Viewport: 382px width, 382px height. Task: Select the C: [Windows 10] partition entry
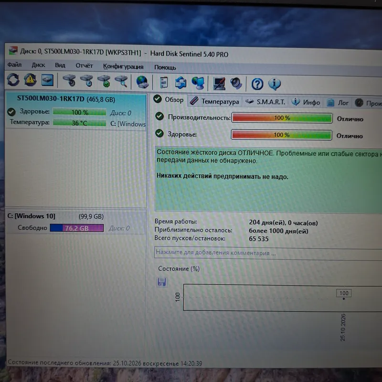[76, 222]
